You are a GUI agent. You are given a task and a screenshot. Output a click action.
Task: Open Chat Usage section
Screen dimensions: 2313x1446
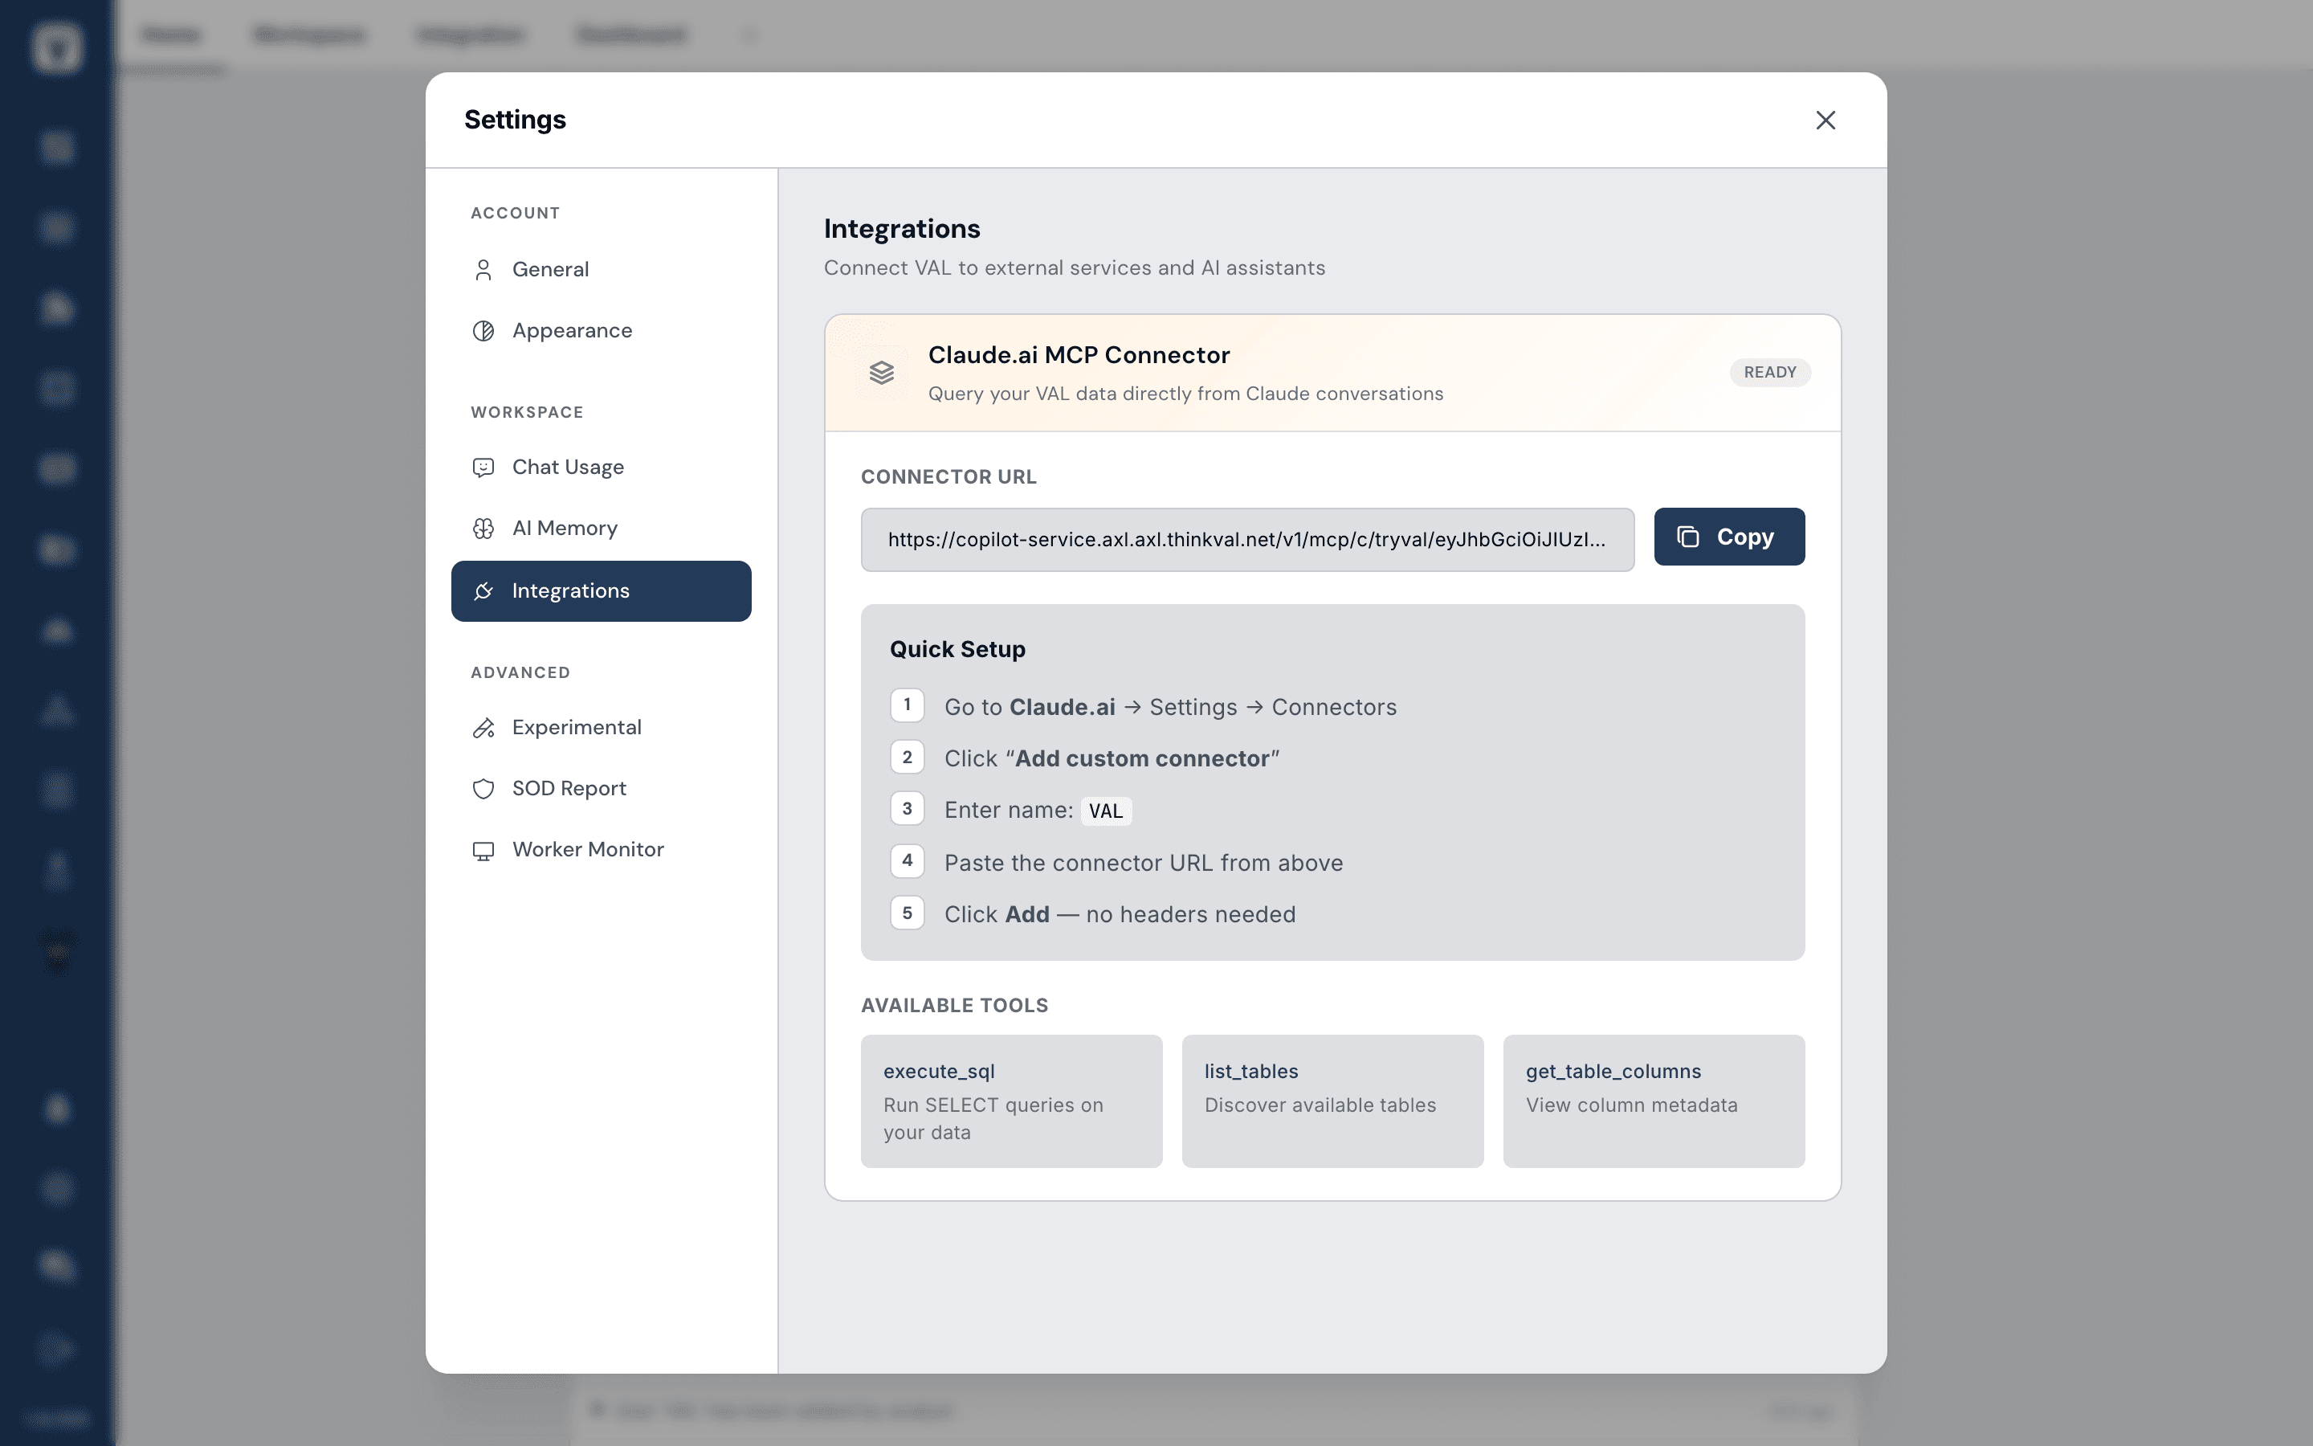click(602, 468)
